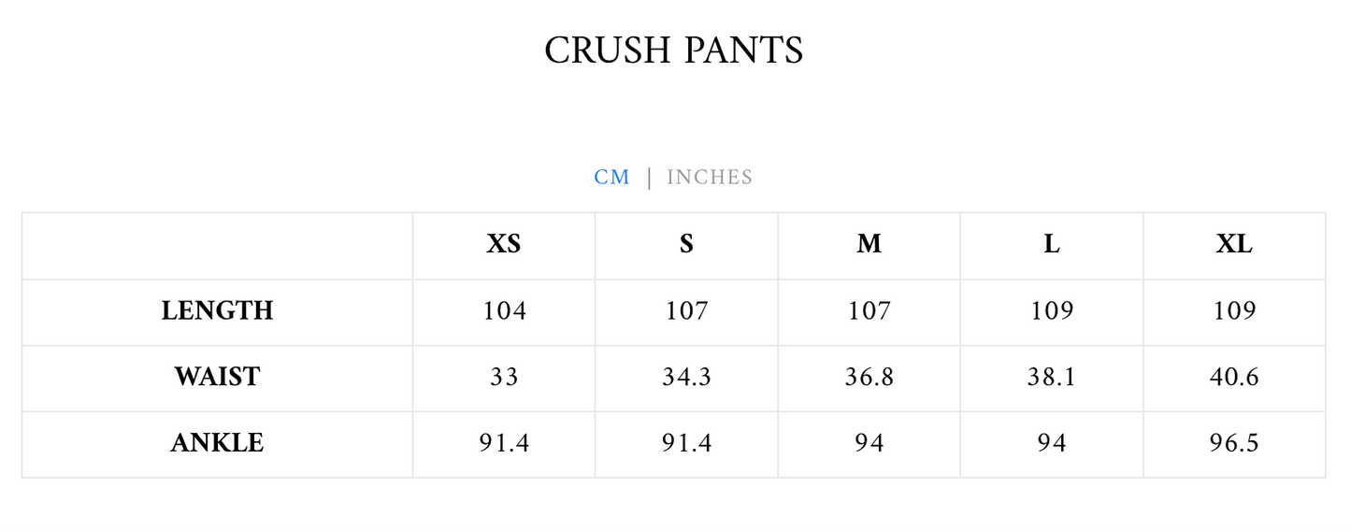Select the XL size column header
This screenshot has width=1351, height=531.
(1234, 245)
